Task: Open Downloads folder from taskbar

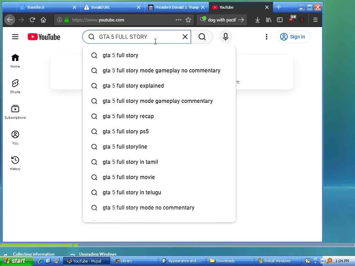Action: click(x=230, y=261)
